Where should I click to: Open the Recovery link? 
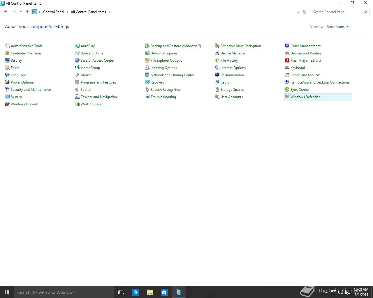pyautogui.click(x=158, y=82)
